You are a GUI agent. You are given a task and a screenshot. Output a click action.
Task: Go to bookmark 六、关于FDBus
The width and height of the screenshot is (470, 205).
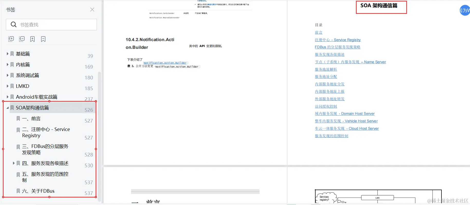tap(38, 191)
